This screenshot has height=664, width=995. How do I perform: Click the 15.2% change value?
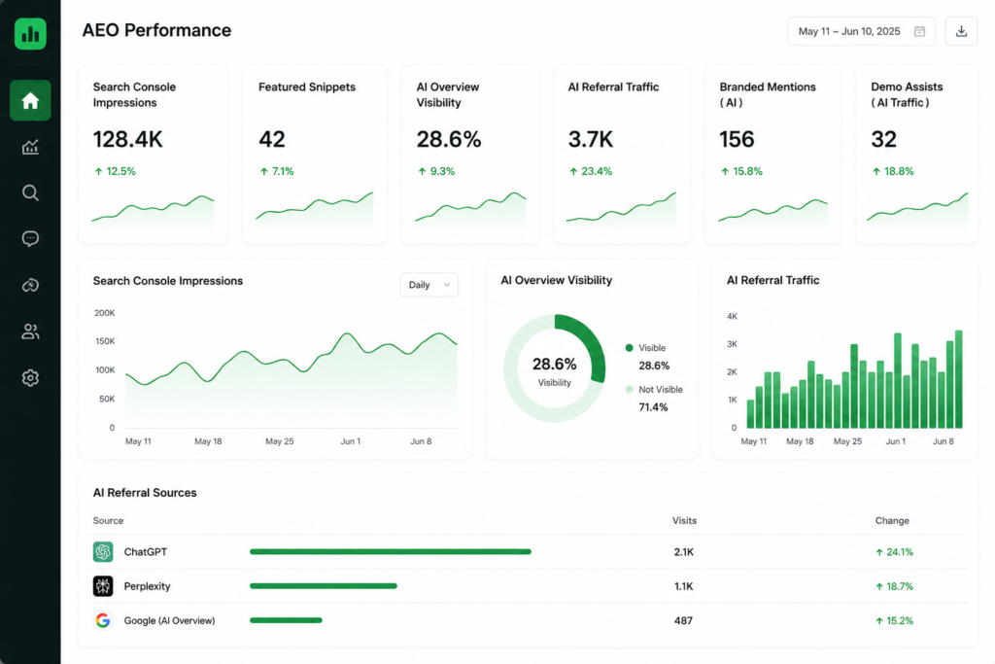[894, 620]
